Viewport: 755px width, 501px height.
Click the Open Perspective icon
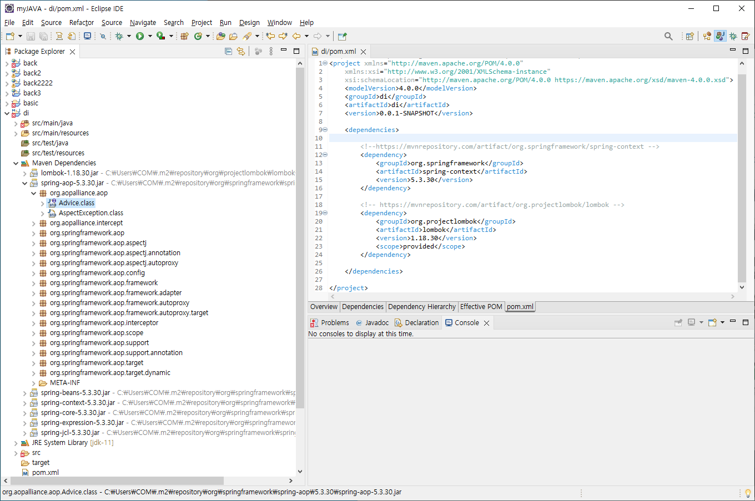[690, 36]
